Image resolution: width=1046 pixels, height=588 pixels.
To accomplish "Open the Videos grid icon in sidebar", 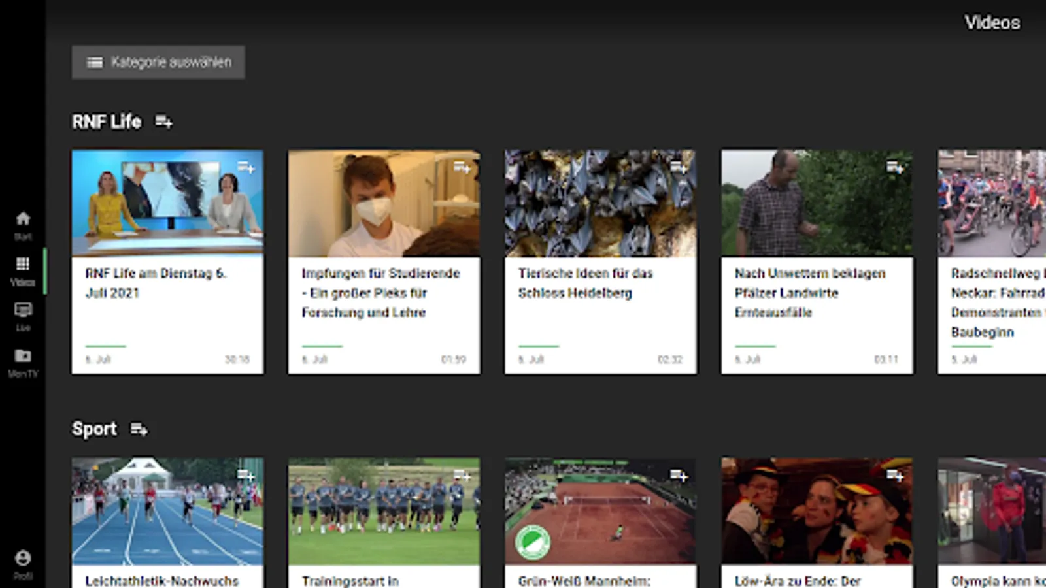I will tap(23, 263).
